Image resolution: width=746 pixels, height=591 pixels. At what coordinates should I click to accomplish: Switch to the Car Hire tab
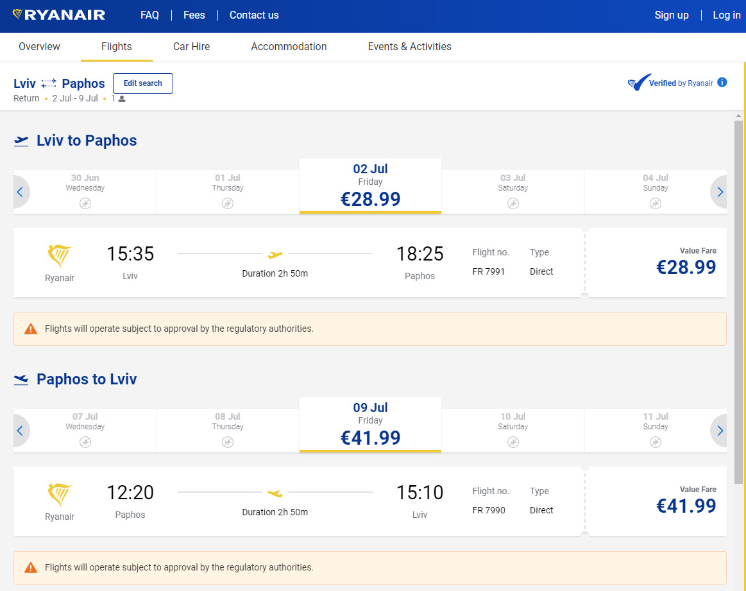pos(191,46)
